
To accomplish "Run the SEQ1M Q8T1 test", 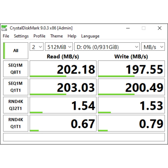I will (15, 69).
